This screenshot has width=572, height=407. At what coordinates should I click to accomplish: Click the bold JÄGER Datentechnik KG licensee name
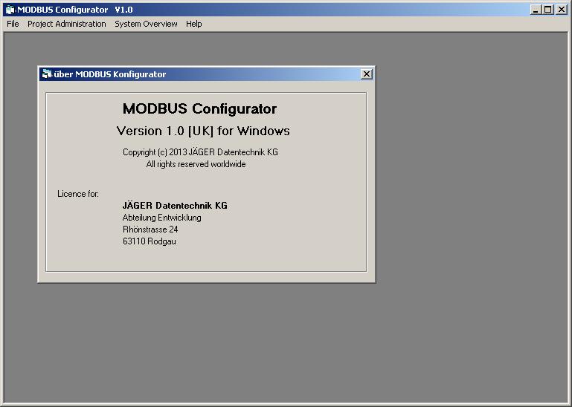click(175, 206)
